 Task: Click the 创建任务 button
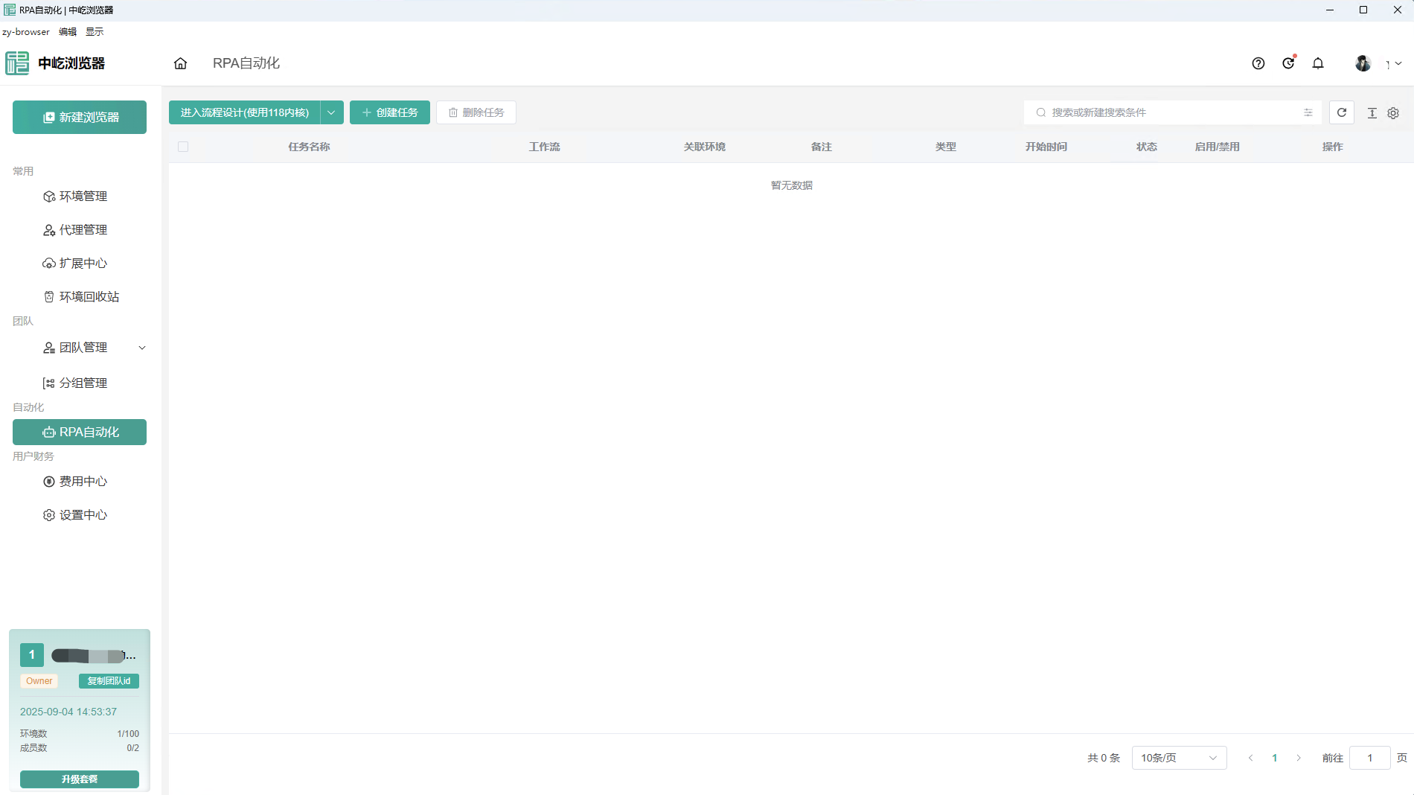(389, 112)
